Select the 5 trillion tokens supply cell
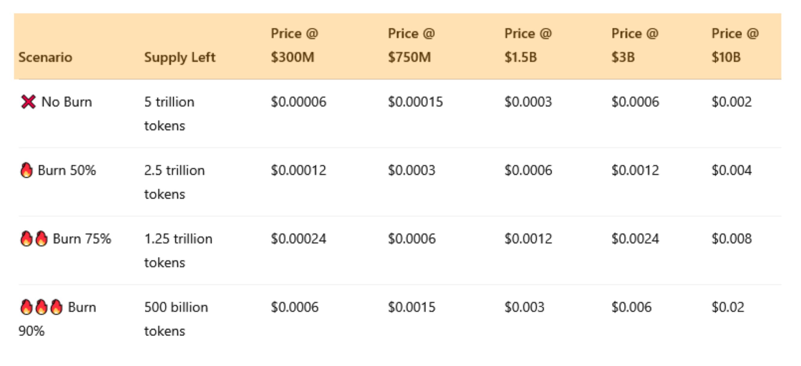Viewport: 801px width, 366px height. 170,114
